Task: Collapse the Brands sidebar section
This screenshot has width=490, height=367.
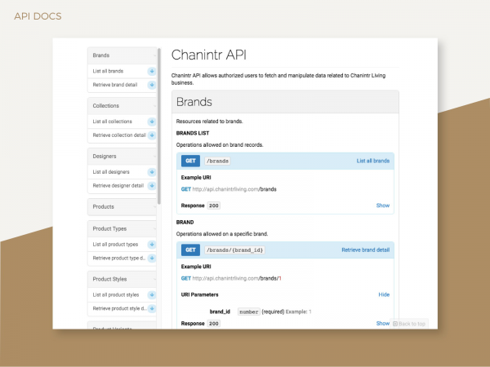Action: [x=122, y=55]
